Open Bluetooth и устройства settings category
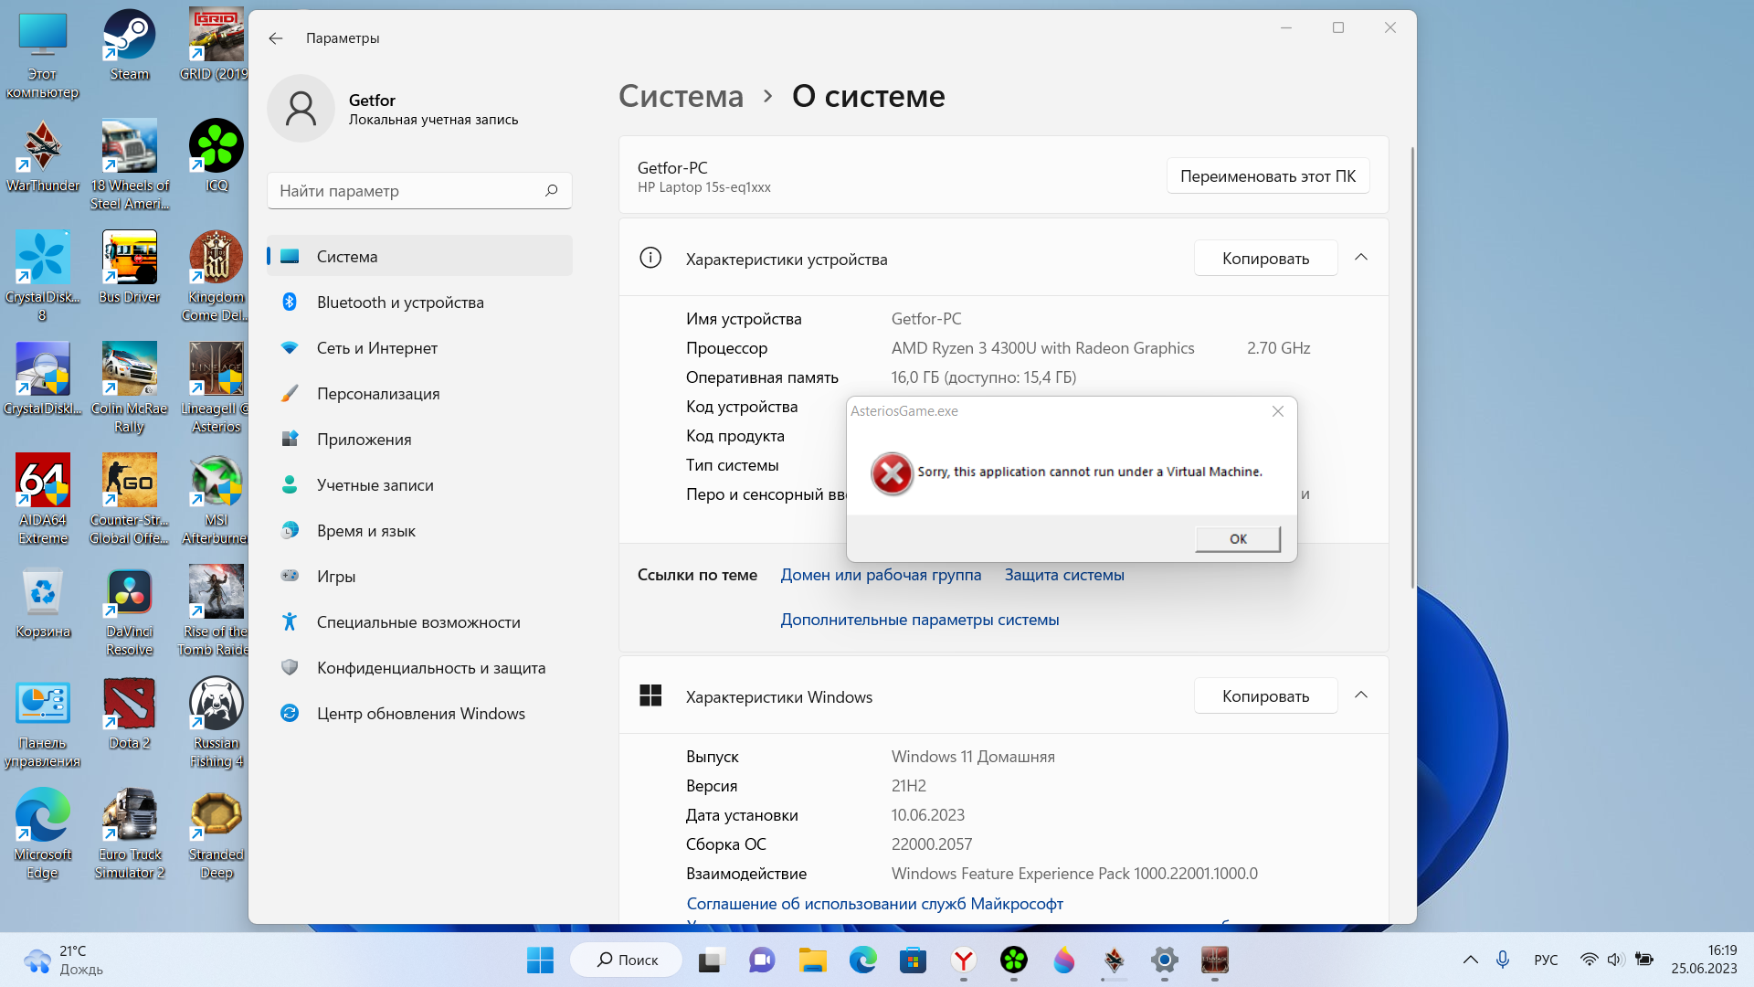 click(400, 302)
